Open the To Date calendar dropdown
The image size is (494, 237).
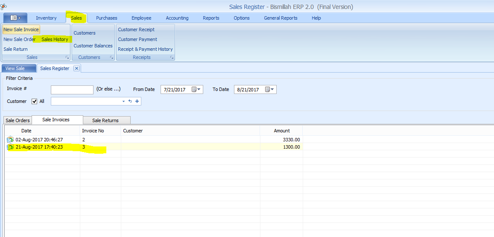pyautogui.click(x=270, y=90)
